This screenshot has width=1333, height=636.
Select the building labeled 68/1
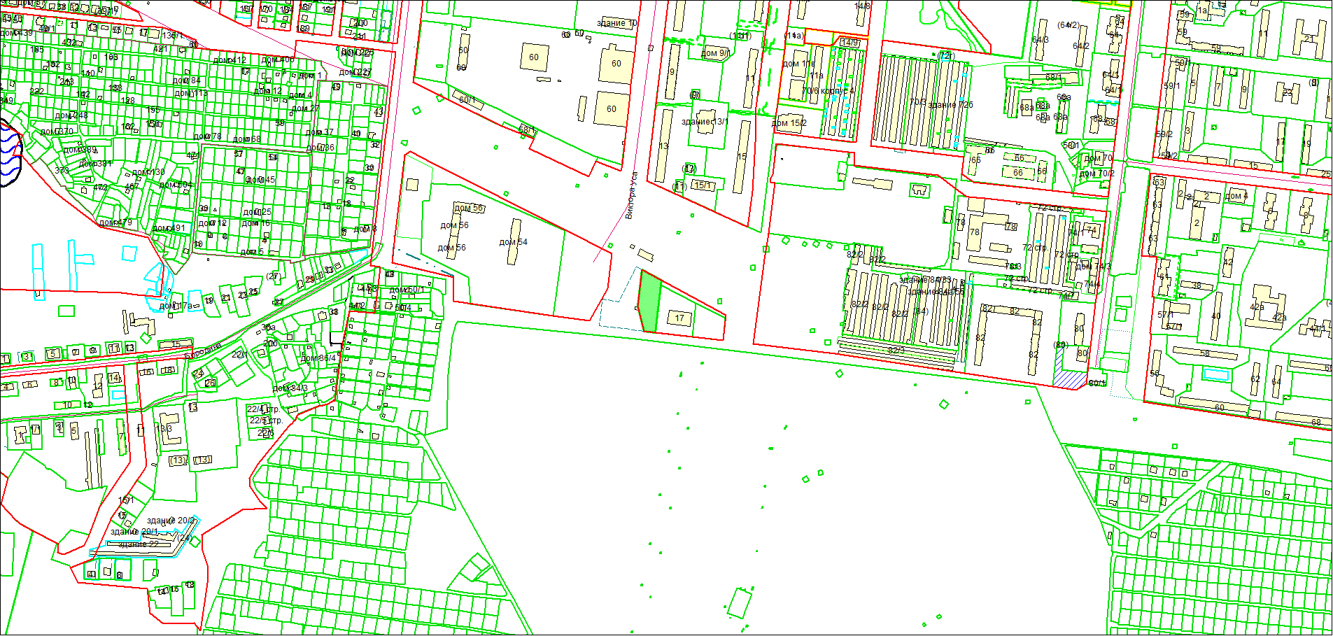[x=1053, y=78]
